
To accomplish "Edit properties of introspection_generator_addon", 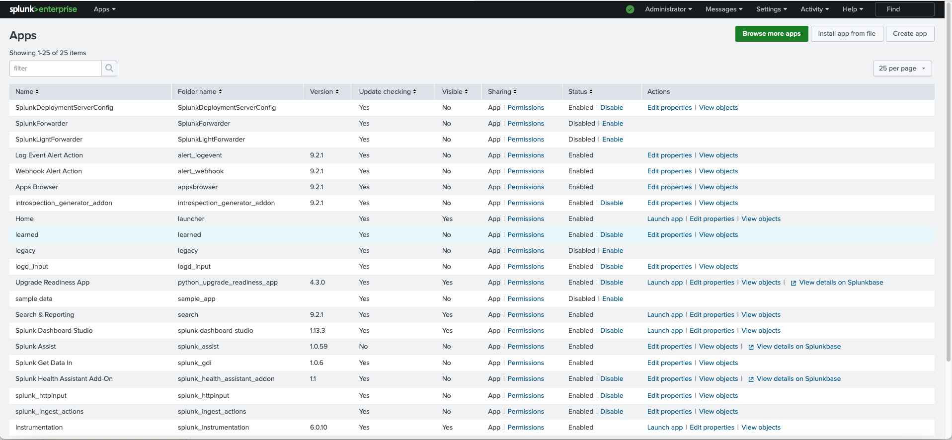I will pos(669,203).
